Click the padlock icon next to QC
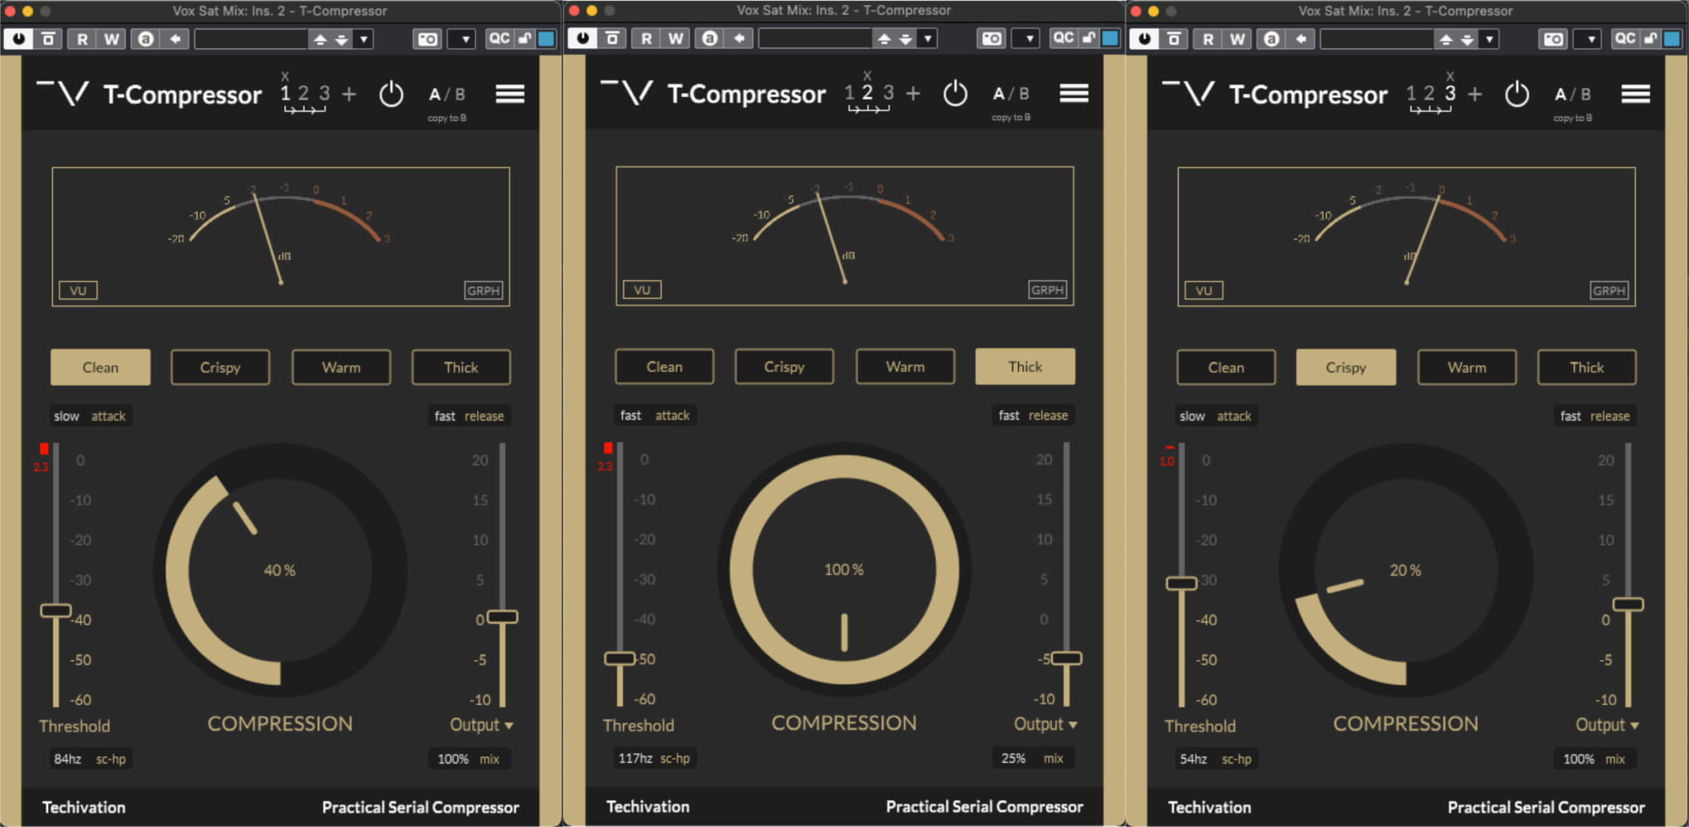Image resolution: width=1689 pixels, height=827 pixels. [x=523, y=39]
